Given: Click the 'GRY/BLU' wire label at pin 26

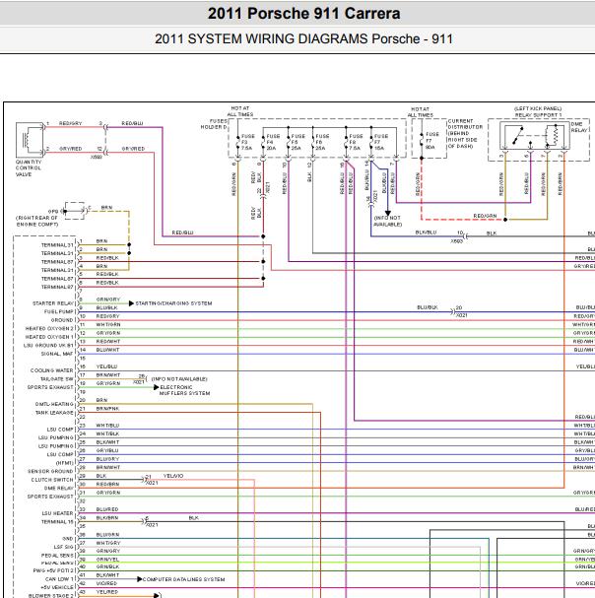Looking at the screenshot, I should (x=107, y=450).
